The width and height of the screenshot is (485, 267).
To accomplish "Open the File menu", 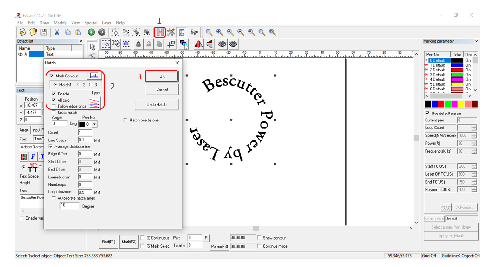I will (x=20, y=23).
